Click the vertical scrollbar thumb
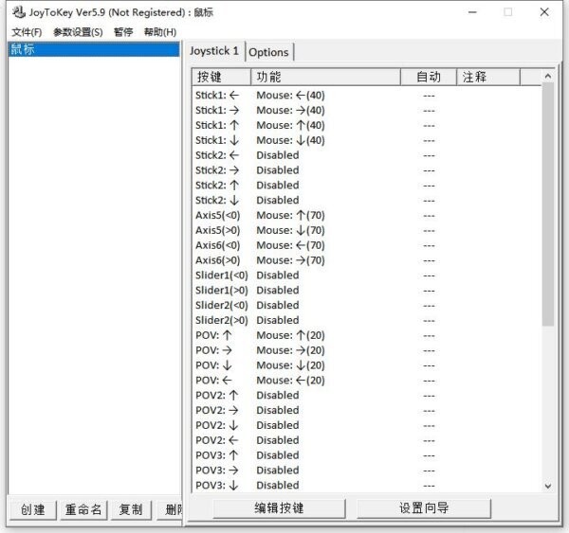 tap(548, 204)
